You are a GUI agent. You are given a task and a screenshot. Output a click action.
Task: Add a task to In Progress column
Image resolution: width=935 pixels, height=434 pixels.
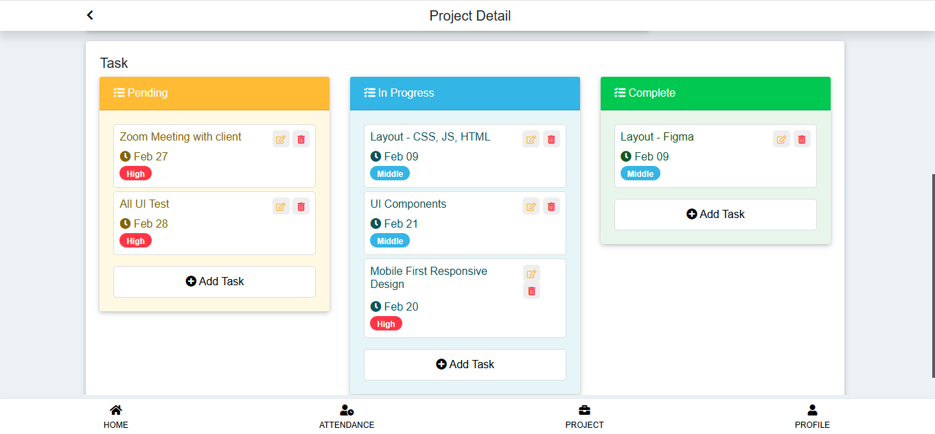(x=465, y=365)
